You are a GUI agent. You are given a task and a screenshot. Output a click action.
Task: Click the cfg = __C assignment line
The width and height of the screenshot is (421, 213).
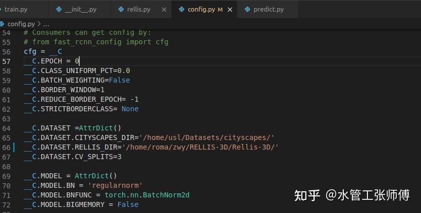[x=43, y=51]
